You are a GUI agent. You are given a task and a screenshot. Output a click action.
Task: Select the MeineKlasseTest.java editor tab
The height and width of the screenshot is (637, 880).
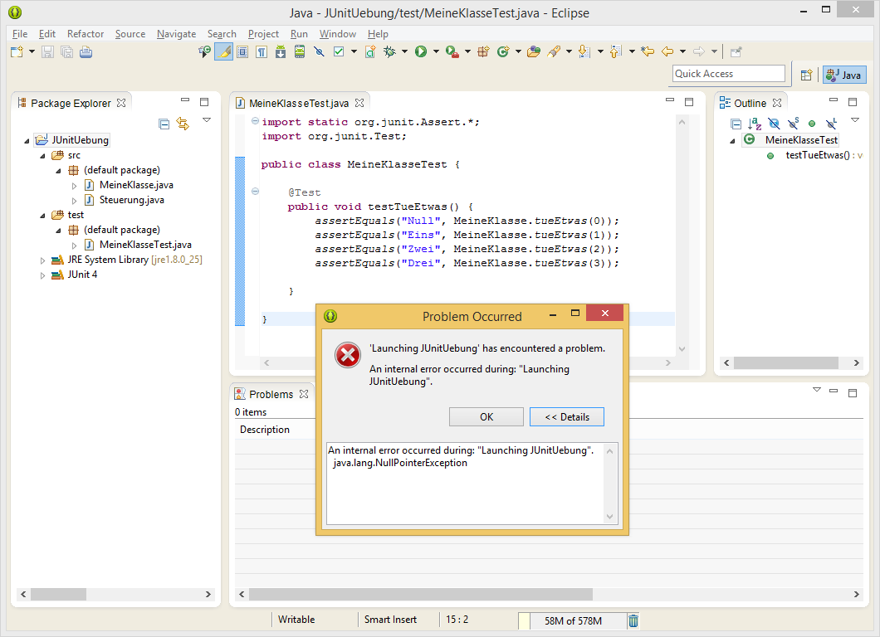299,103
